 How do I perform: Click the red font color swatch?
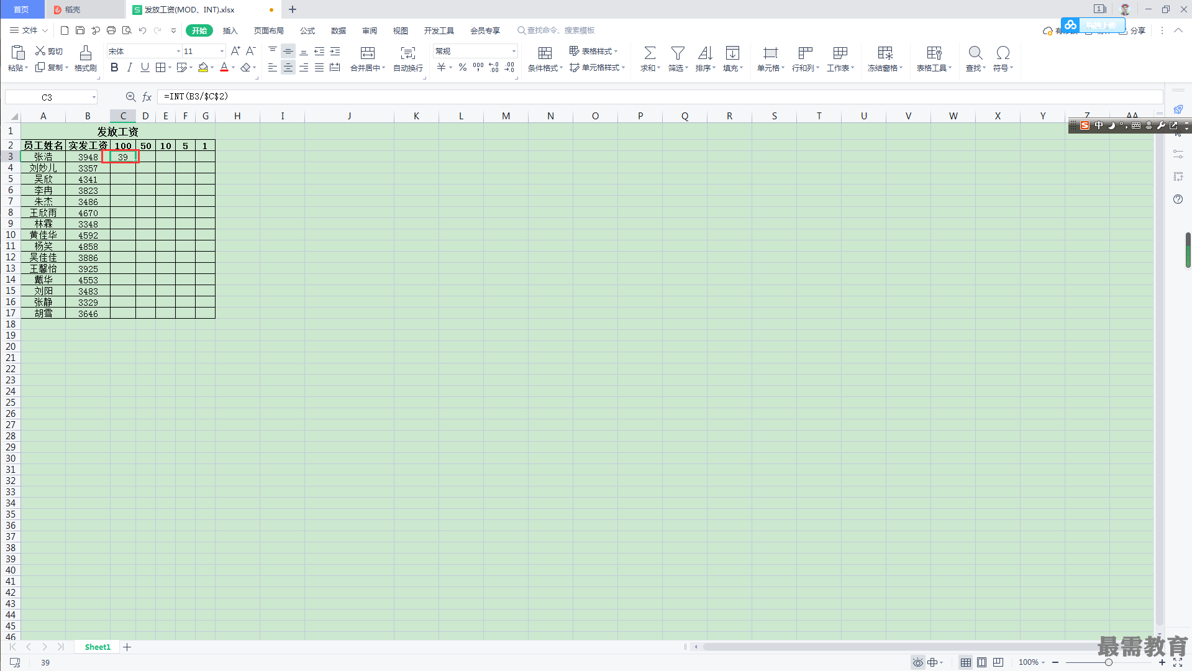224,67
